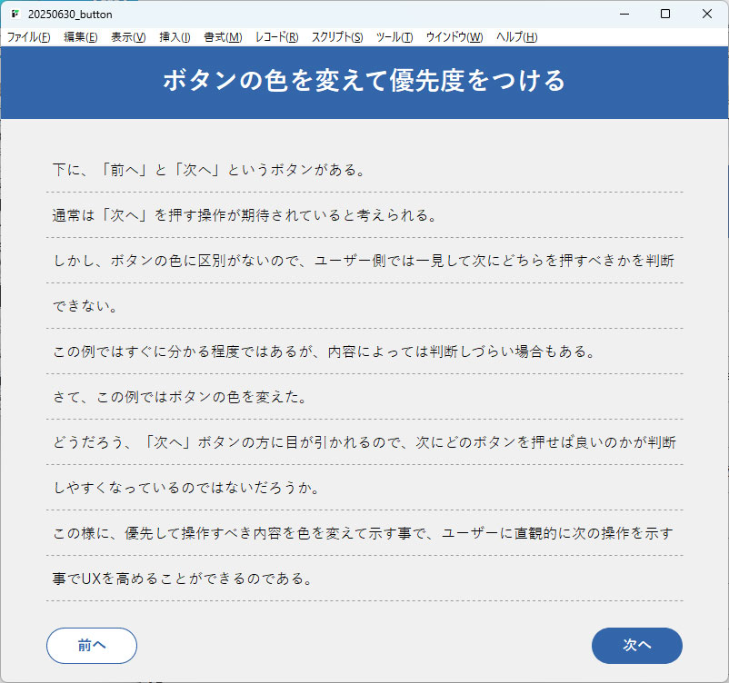Close the 20250630_button window

click(706, 14)
